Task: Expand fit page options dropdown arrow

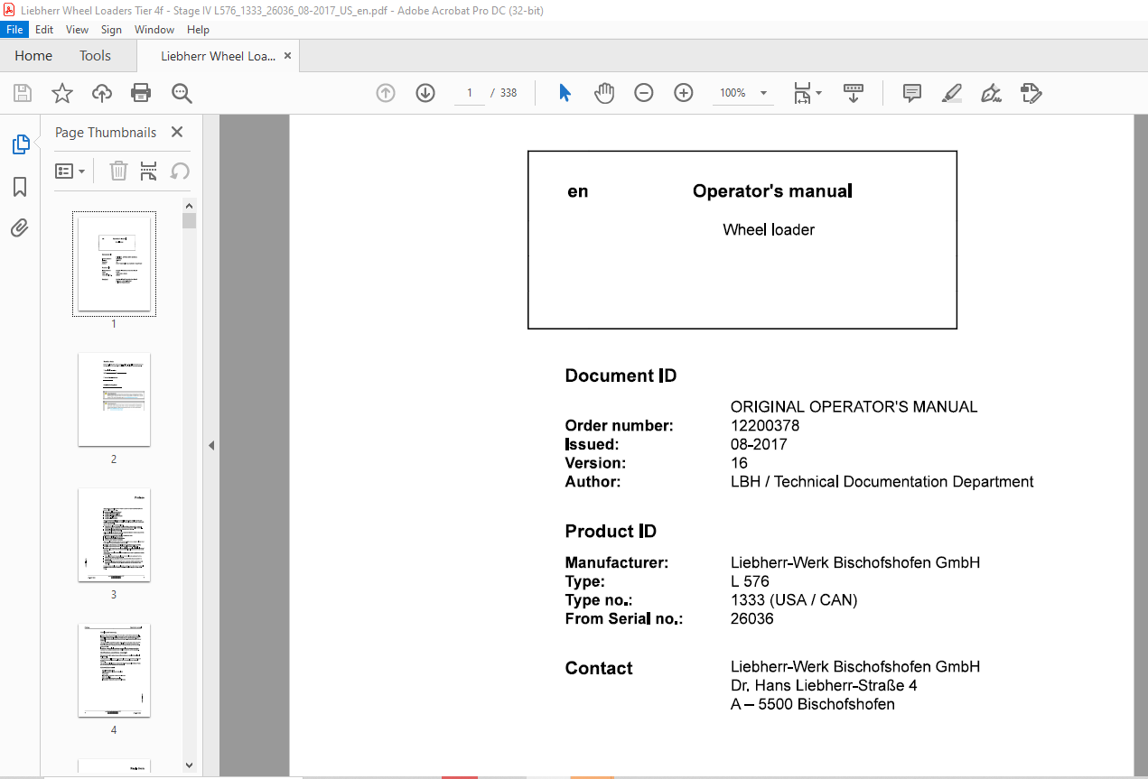Action: [x=819, y=93]
